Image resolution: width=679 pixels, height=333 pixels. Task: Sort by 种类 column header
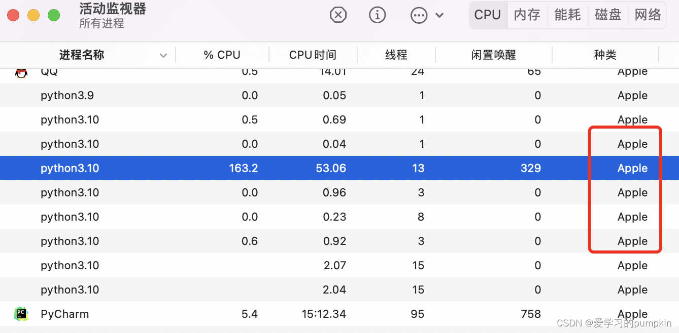pos(605,55)
